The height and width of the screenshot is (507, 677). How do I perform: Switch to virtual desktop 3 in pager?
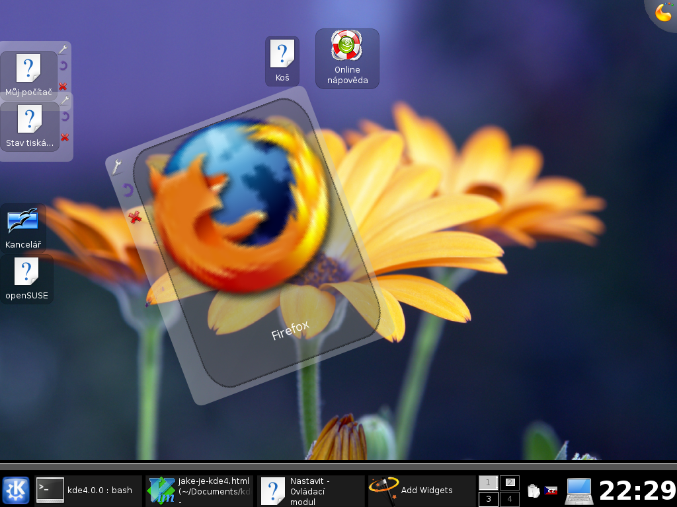(489, 499)
